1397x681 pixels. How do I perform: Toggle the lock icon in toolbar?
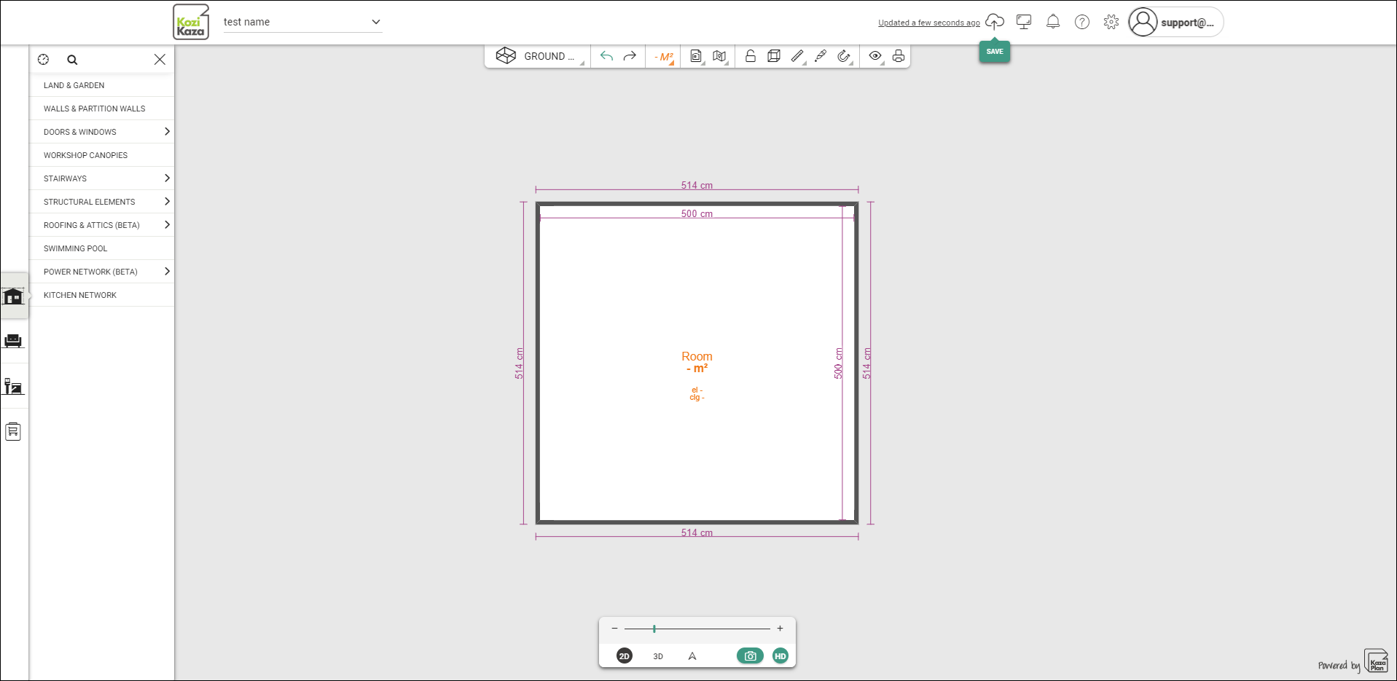click(x=751, y=56)
